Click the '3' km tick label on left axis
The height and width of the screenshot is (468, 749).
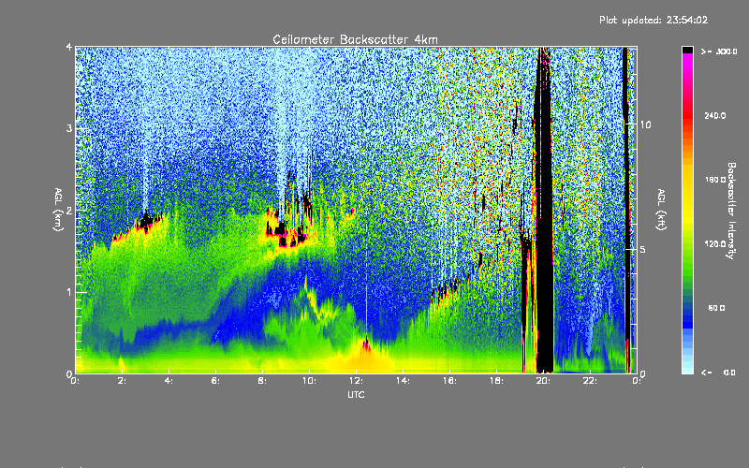coord(69,128)
